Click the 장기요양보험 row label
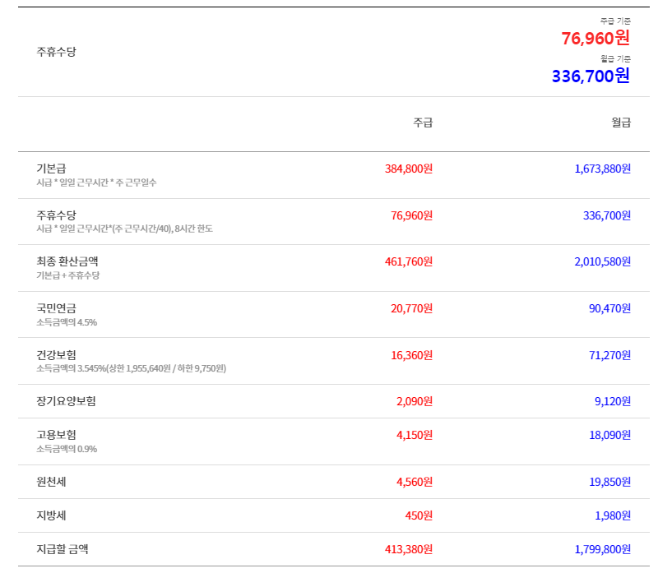658x573 pixels. pyautogui.click(x=67, y=401)
